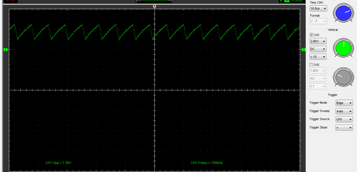This screenshot has width=357, height=172.
Task: Click the Trigger Source label
Action: click(x=320, y=119)
